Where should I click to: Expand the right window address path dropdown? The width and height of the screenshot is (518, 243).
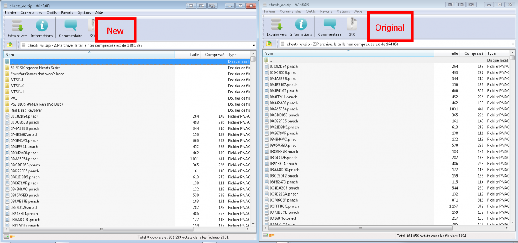pos(513,44)
